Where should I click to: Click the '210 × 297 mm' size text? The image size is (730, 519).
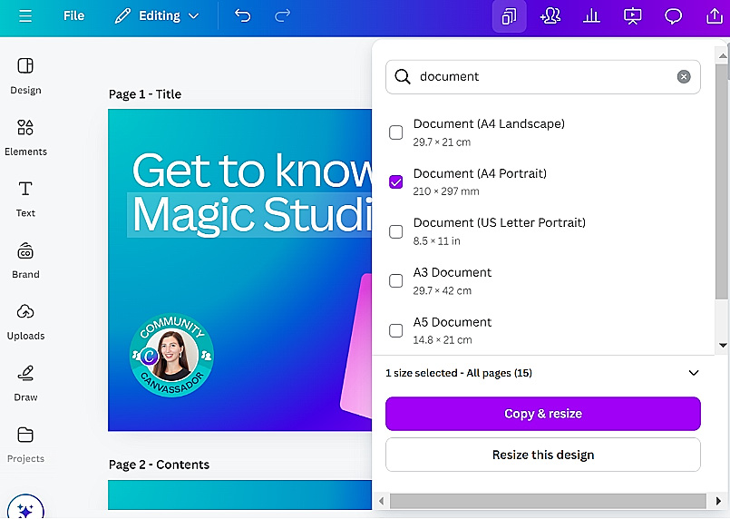pyautogui.click(x=446, y=191)
